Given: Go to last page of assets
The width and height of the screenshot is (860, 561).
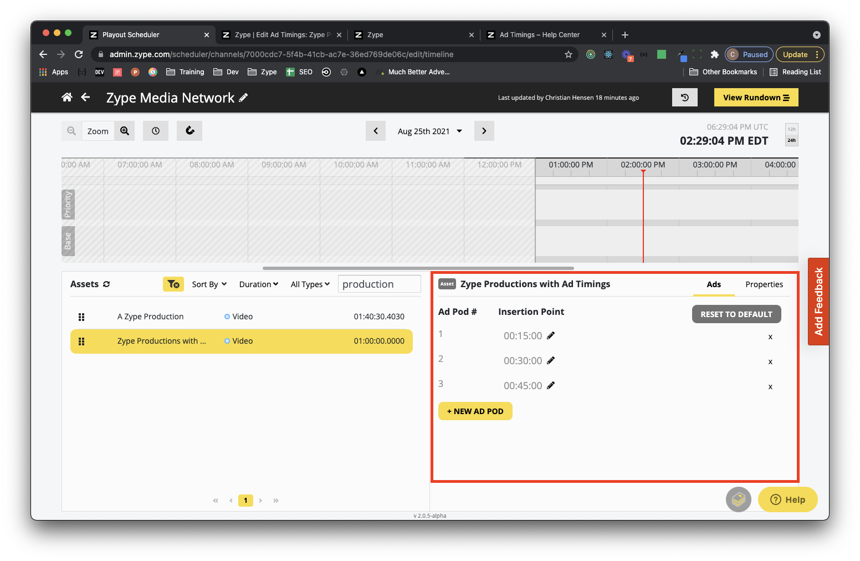Looking at the screenshot, I should coord(276,501).
